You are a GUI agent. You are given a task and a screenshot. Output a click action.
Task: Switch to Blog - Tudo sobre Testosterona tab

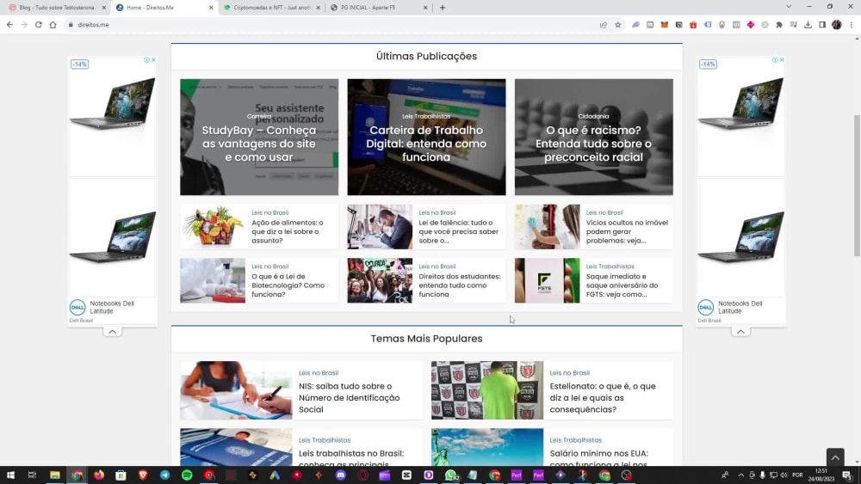pyautogui.click(x=55, y=8)
